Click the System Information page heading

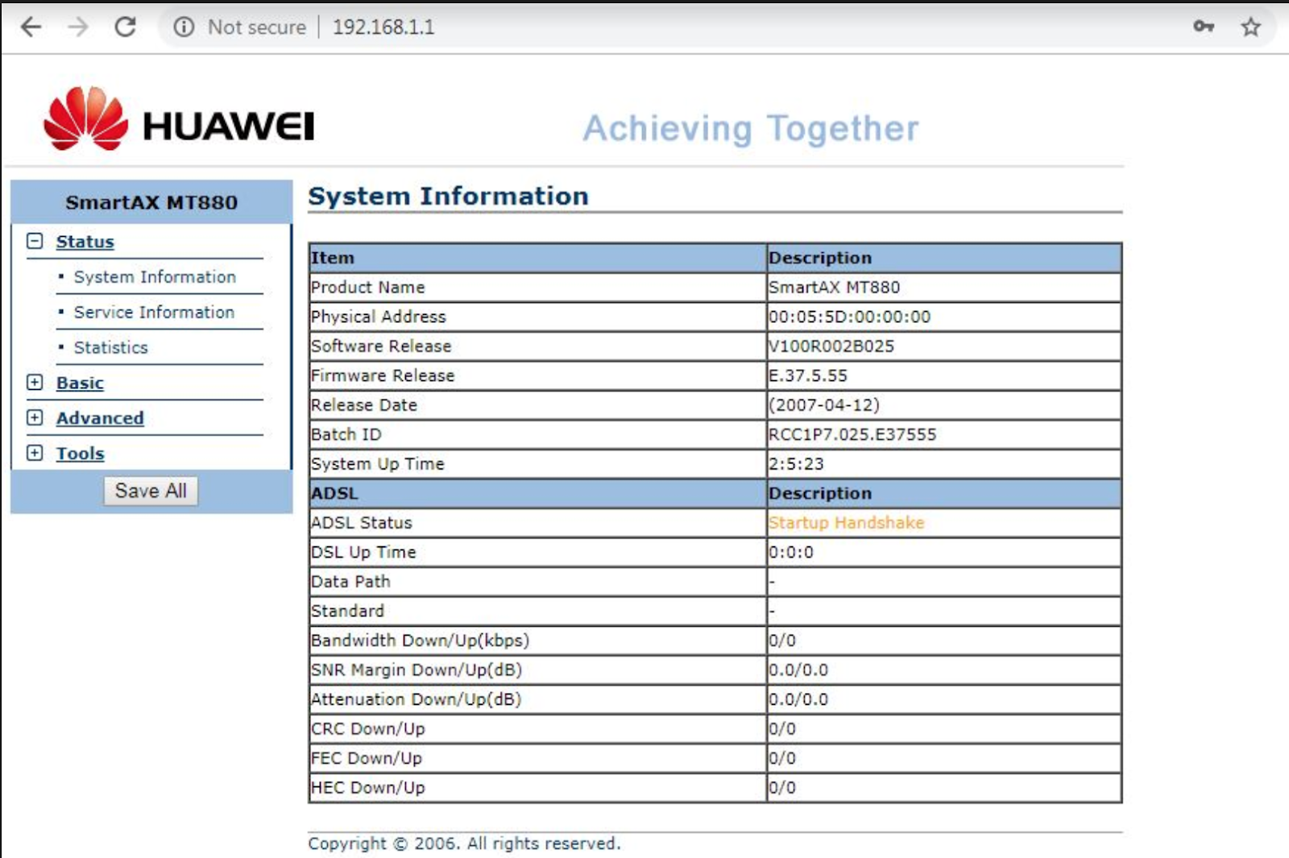[448, 196]
